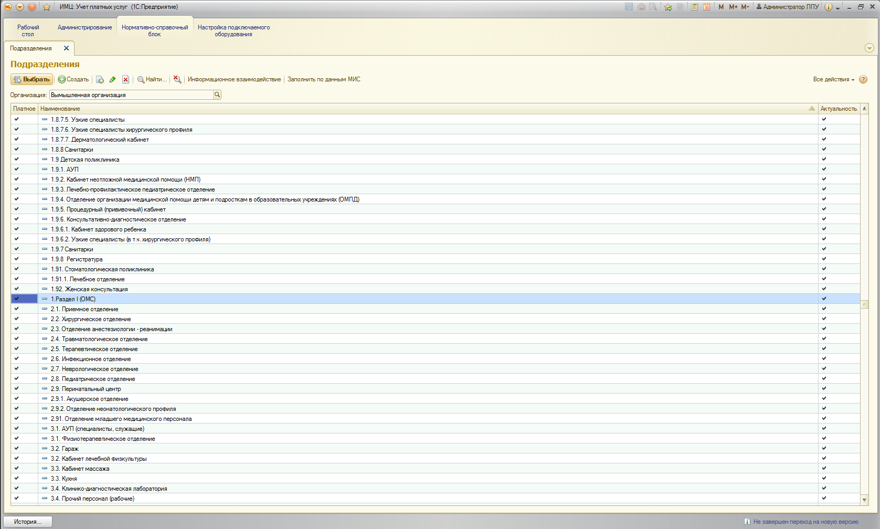Open Настройка подключаемого оборудования section

tap(234, 31)
